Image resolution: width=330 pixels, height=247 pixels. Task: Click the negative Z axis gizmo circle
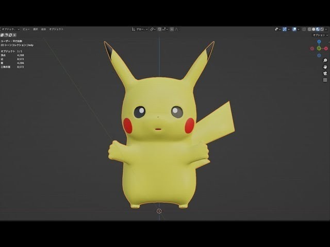point(319,56)
